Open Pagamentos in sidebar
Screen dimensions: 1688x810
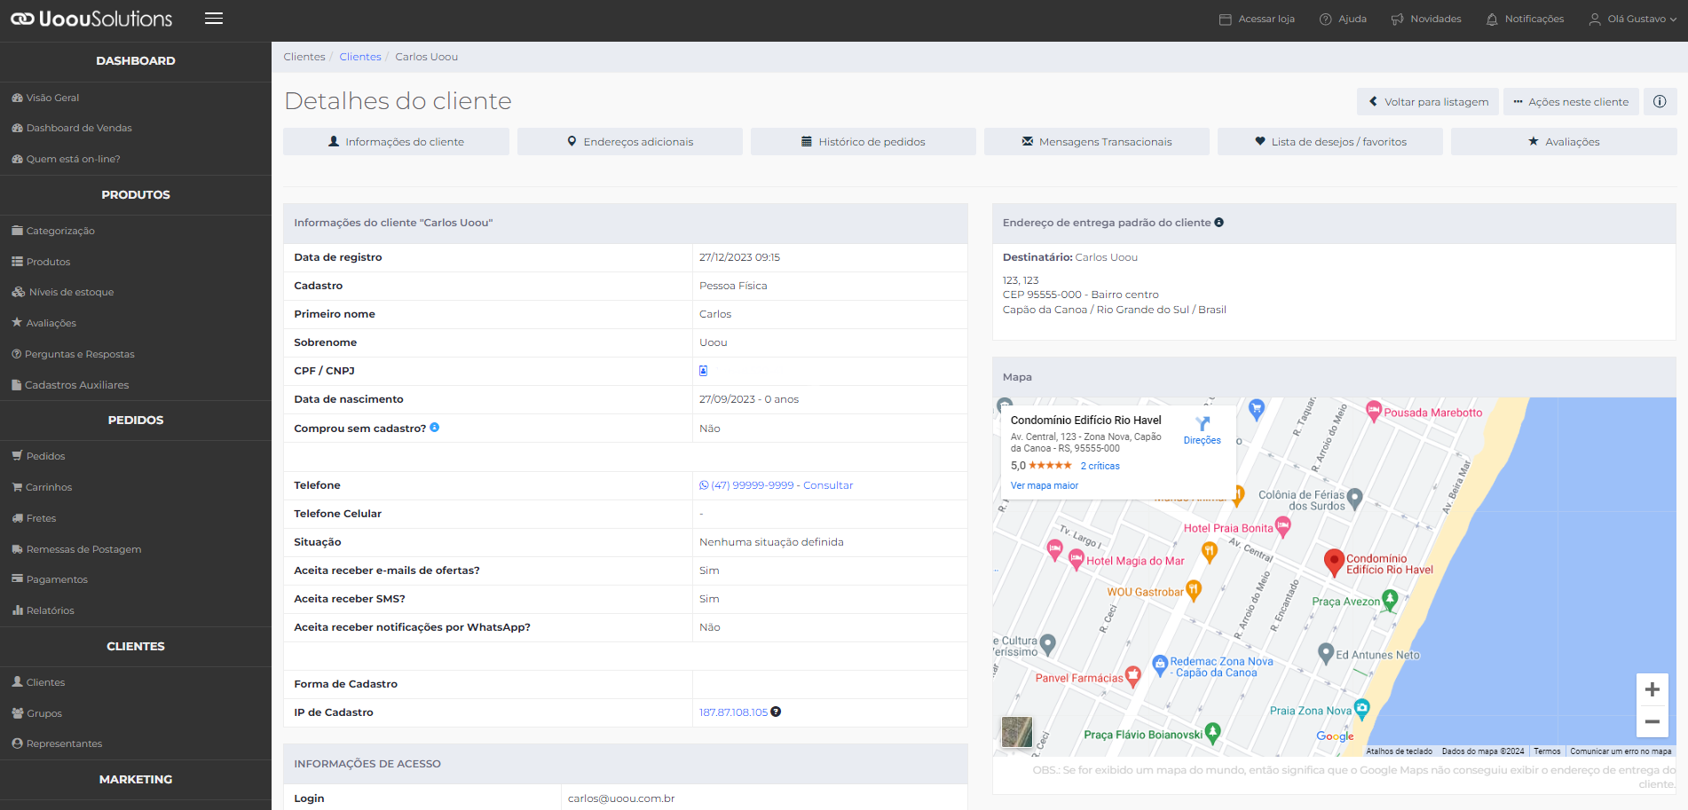pos(50,579)
